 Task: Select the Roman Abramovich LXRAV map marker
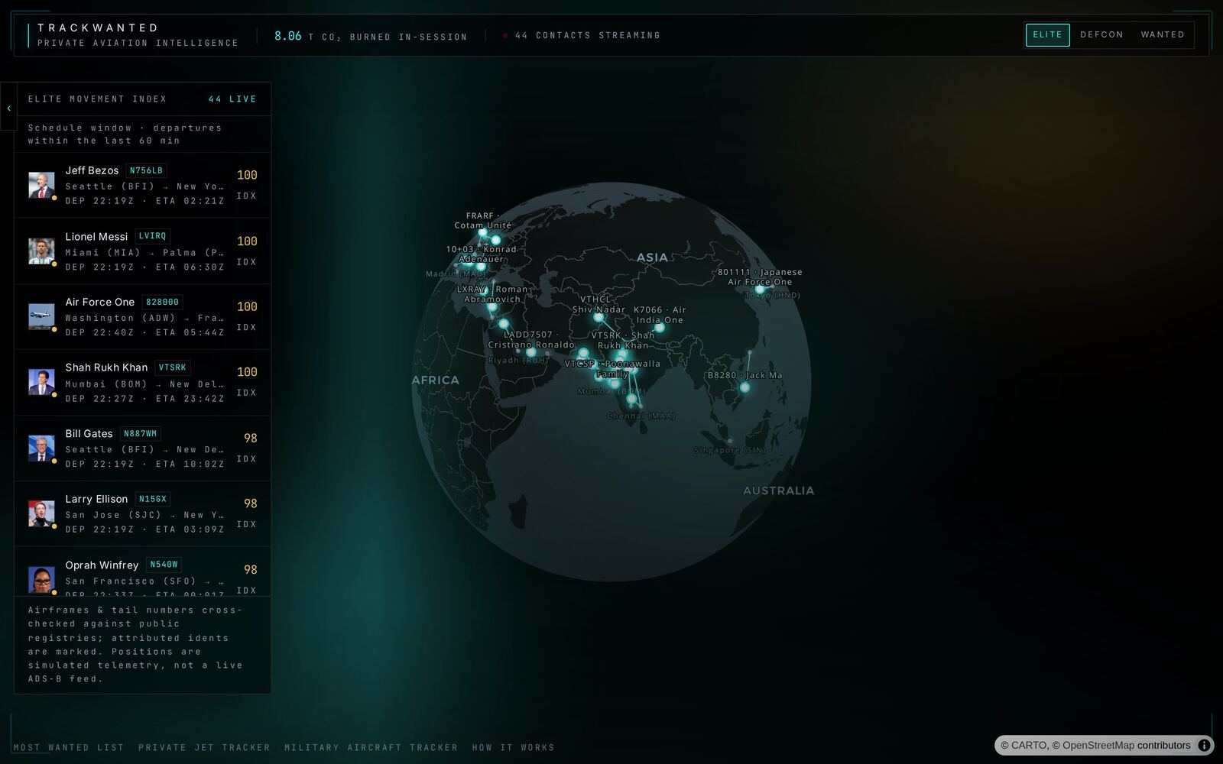pos(492,307)
